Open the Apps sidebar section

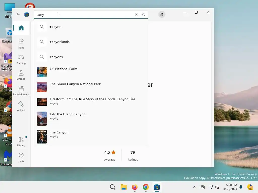(21, 44)
